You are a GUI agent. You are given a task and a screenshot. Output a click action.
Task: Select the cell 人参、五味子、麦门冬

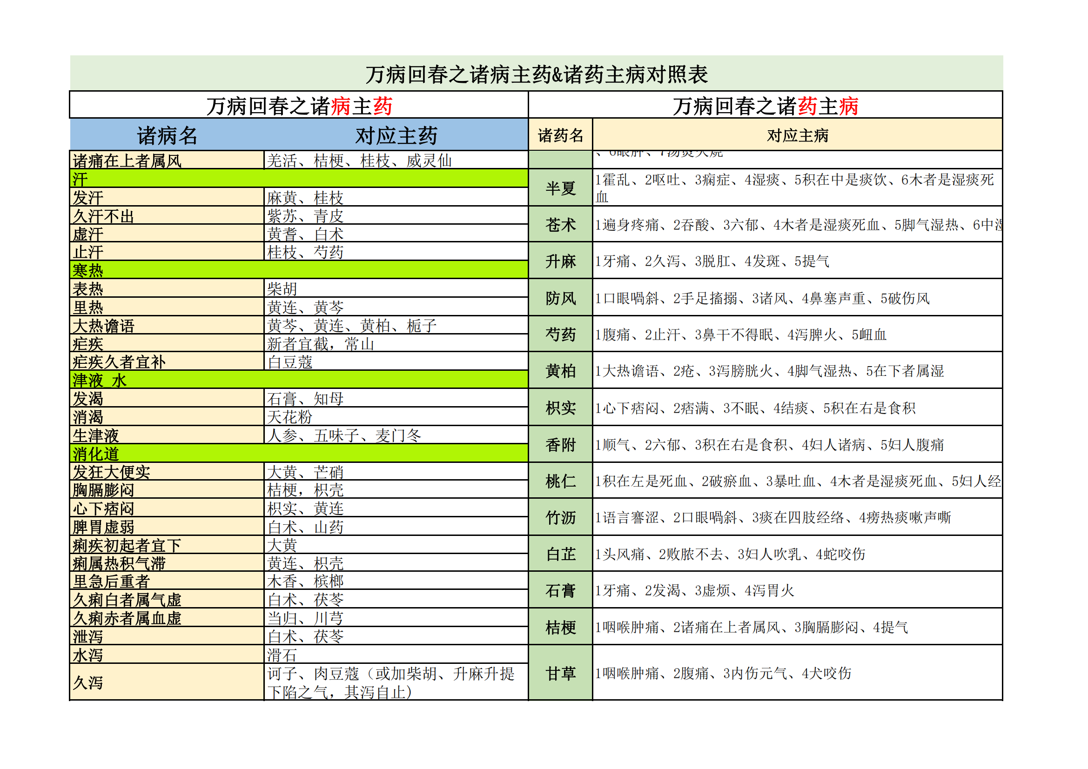click(396, 435)
